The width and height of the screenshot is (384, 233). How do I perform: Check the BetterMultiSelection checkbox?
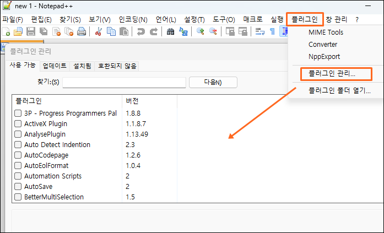18,197
